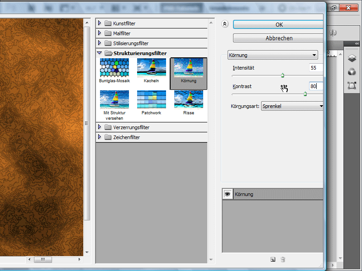Click the Strukturierungsfilter folder label
The width and height of the screenshot is (362, 271).
pos(140,53)
